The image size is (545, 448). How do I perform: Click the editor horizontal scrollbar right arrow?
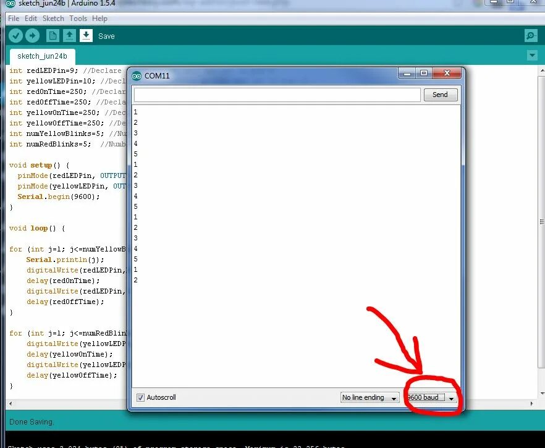point(531,404)
